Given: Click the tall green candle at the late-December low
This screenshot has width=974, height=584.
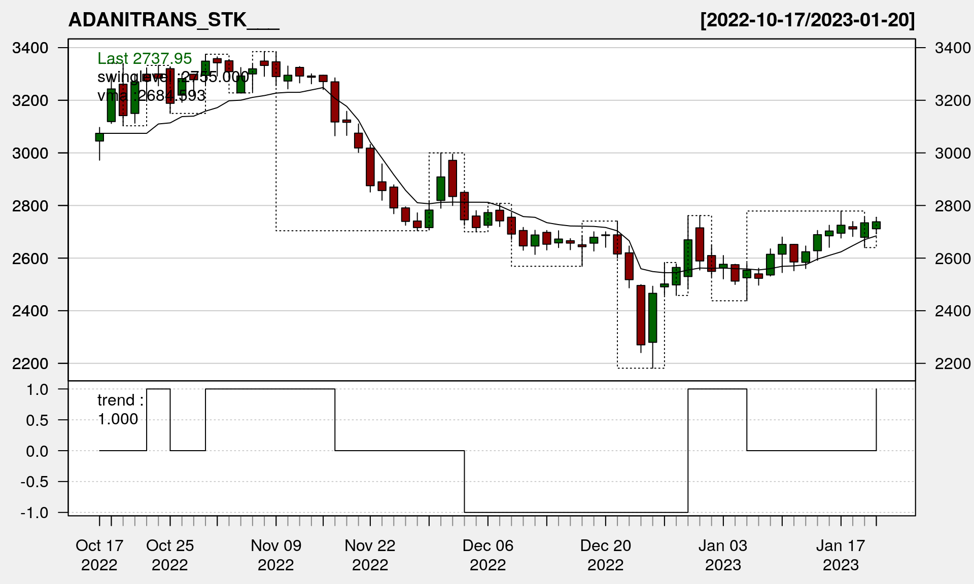Looking at the screenshot, I should [653, 318].
